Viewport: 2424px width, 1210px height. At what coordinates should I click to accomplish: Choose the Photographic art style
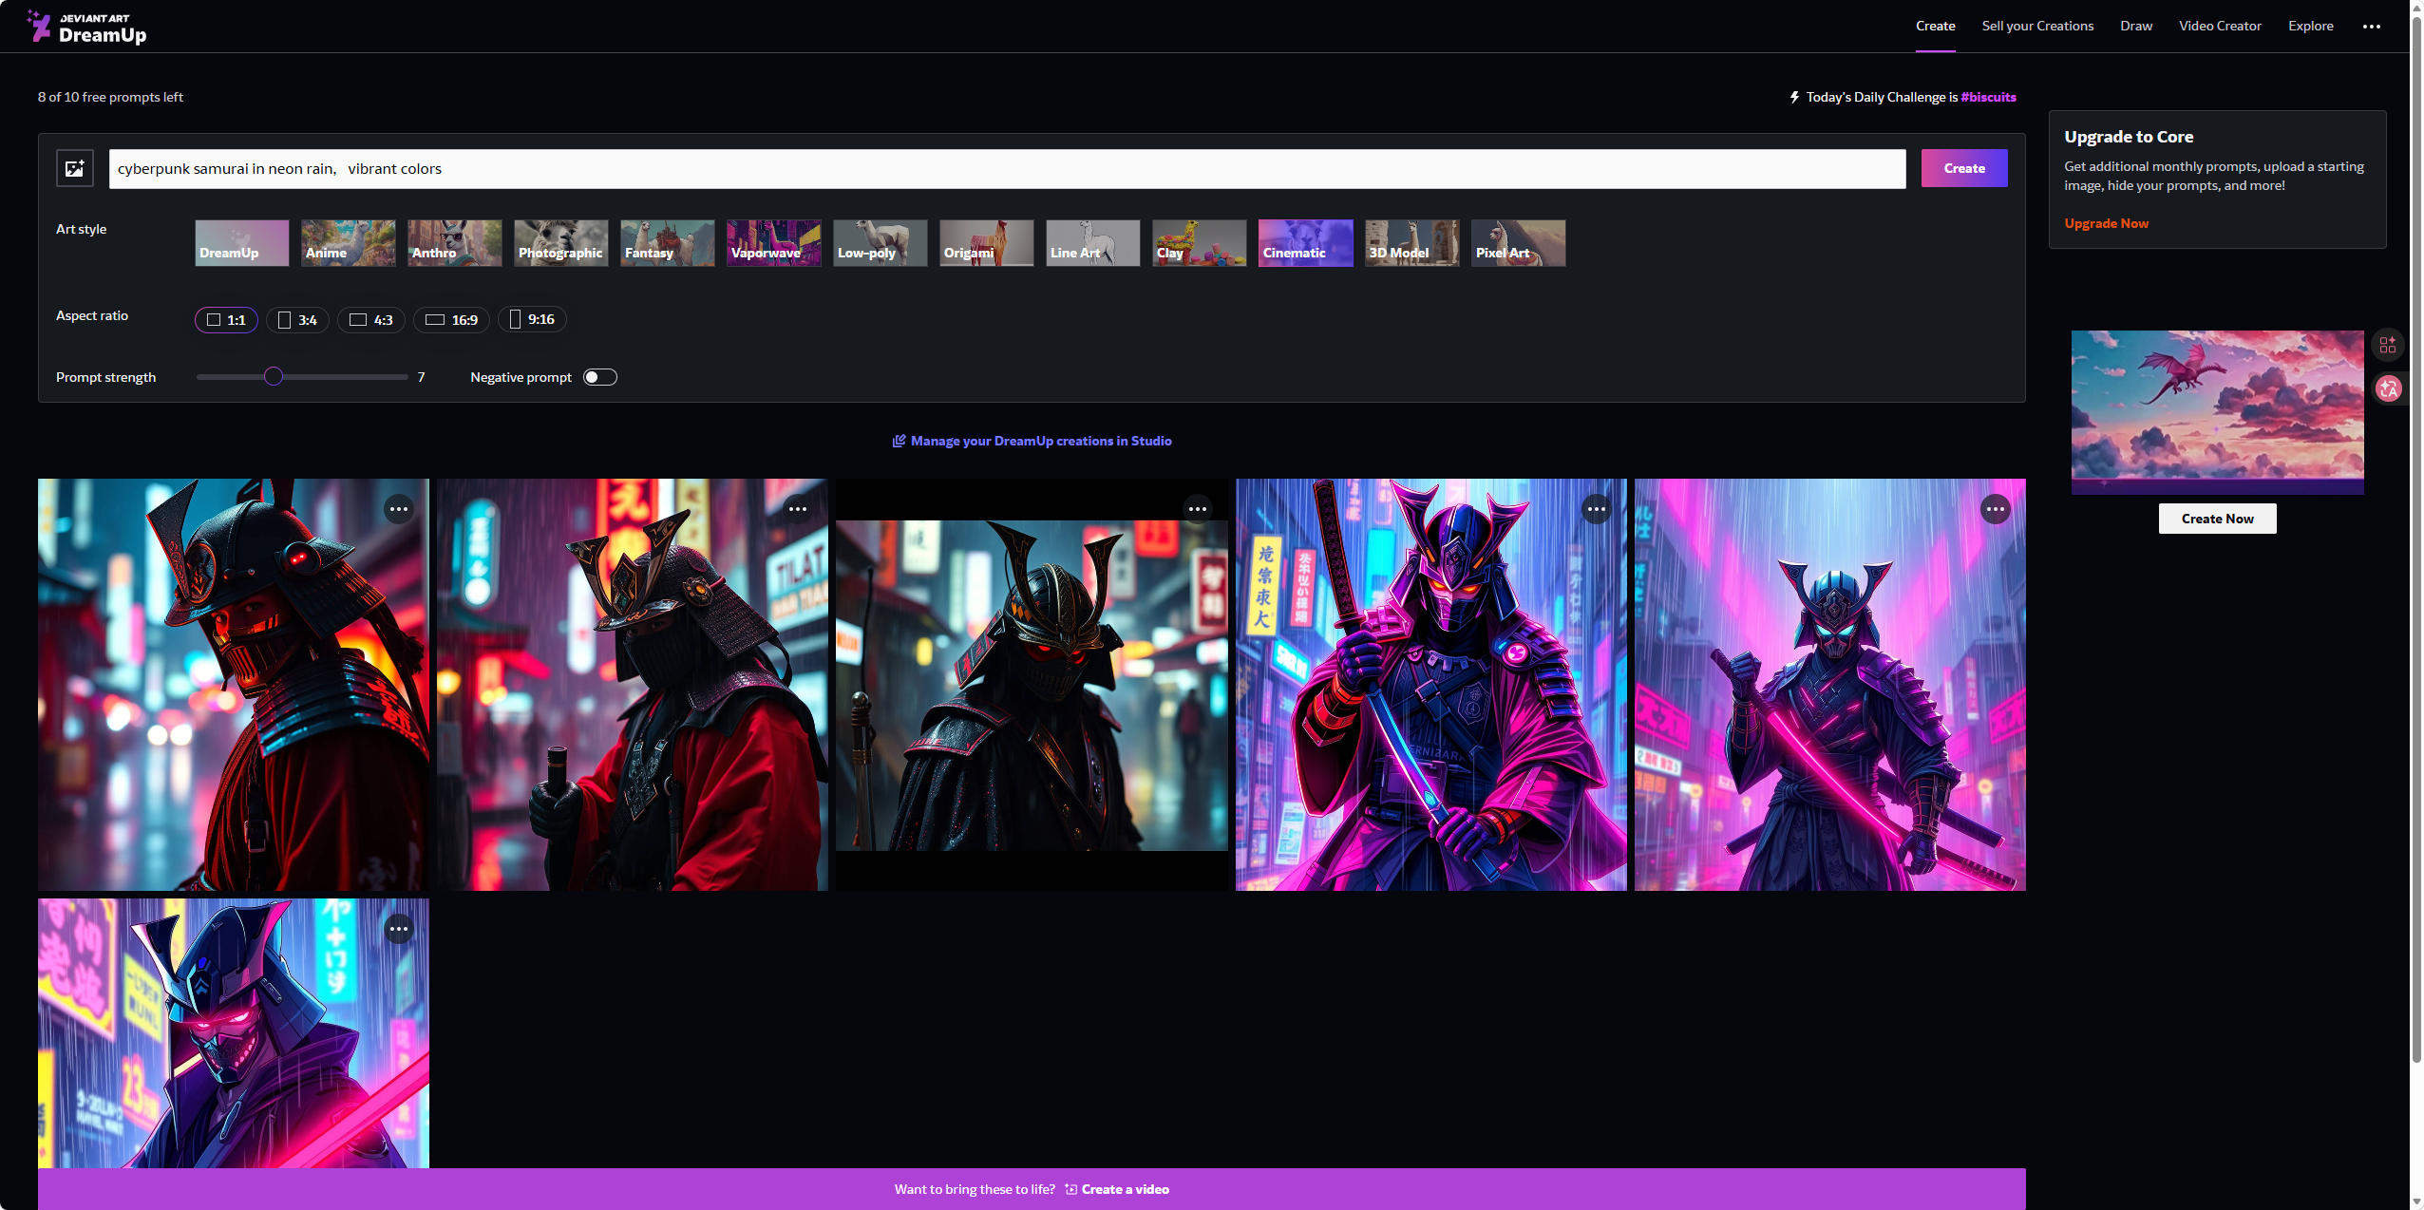click(x=561, y=243)
